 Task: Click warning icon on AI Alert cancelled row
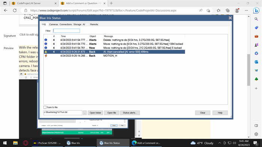46,52
